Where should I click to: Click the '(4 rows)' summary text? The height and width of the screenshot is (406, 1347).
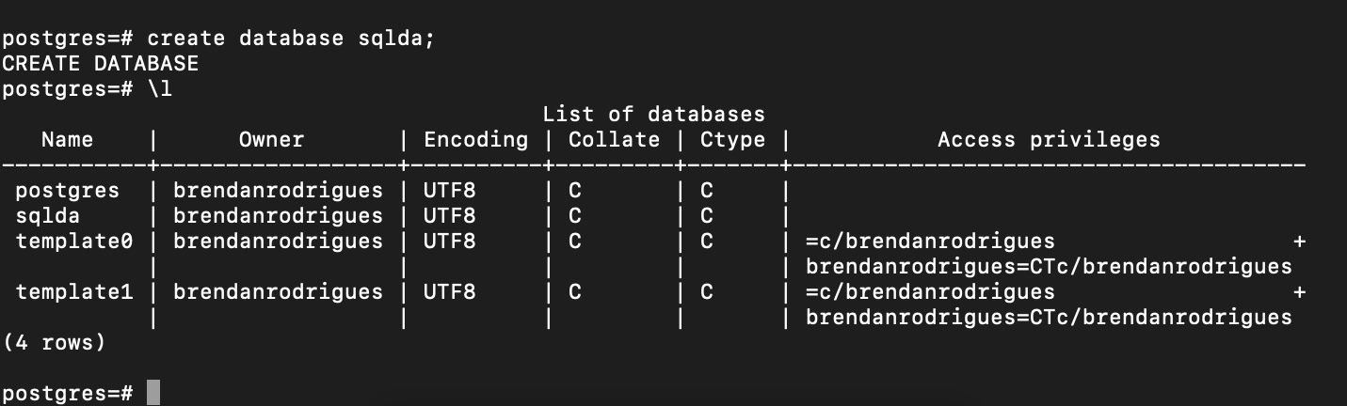[55, 343]
